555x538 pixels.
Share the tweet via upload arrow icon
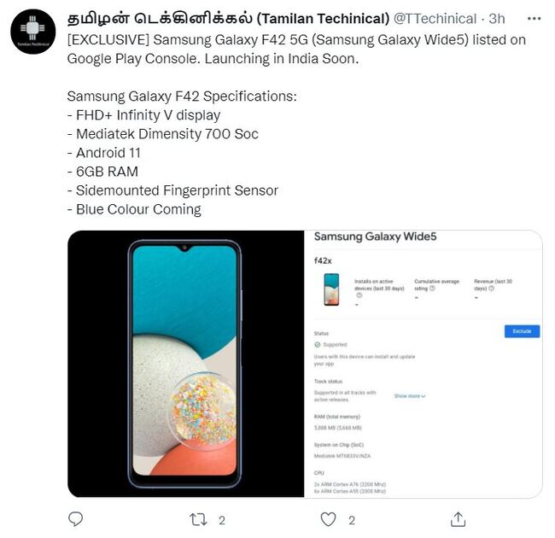(x=458, y=519)
